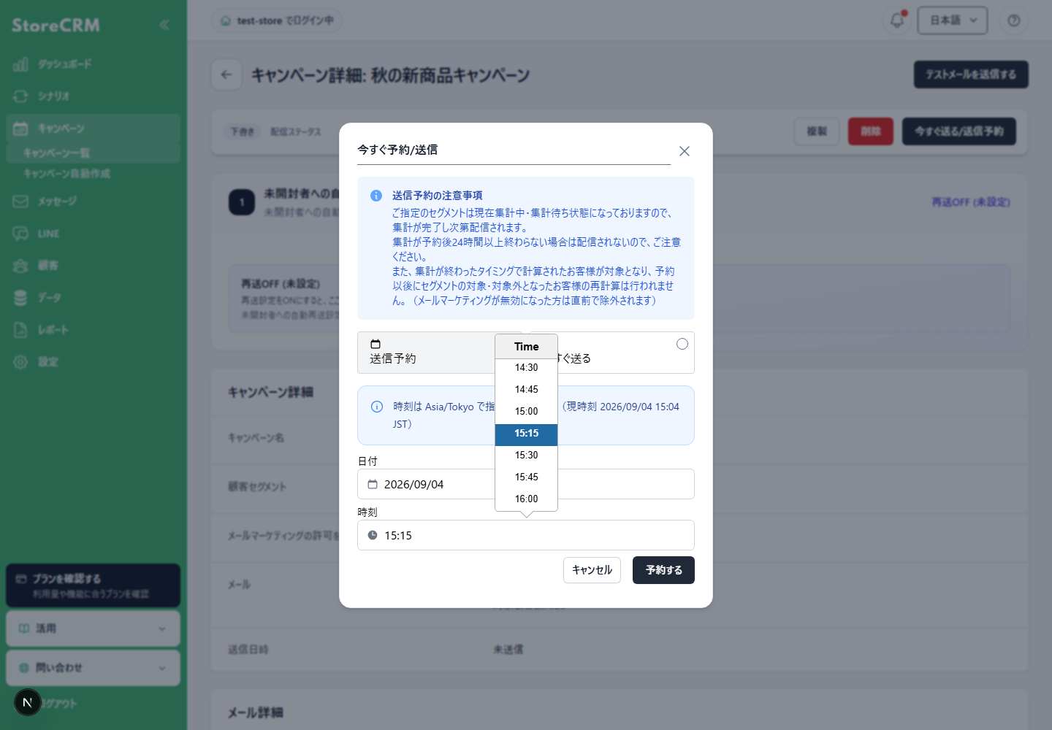Click the back arrow beside campaign title
Image resolution: width=1052 pixels, height=730 pixels.
click(226, 74)
